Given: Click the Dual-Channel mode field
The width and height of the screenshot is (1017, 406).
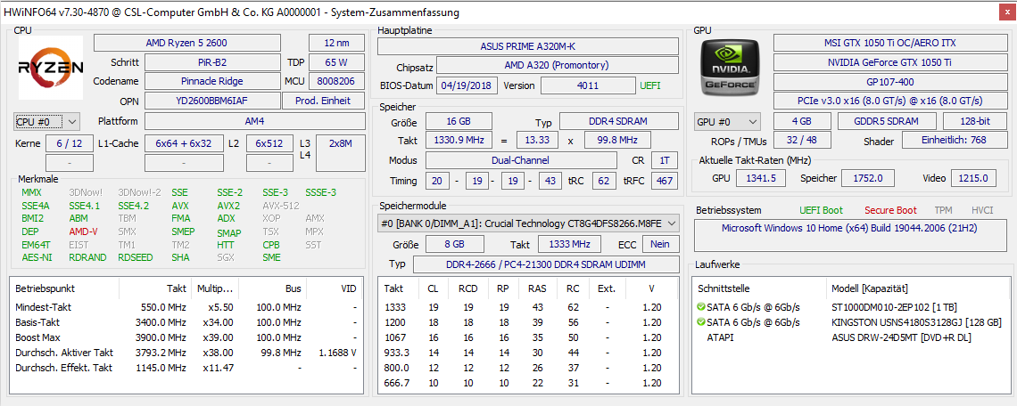Looking at the screenshot, I should pyautogui.click(x=522, y=160).
